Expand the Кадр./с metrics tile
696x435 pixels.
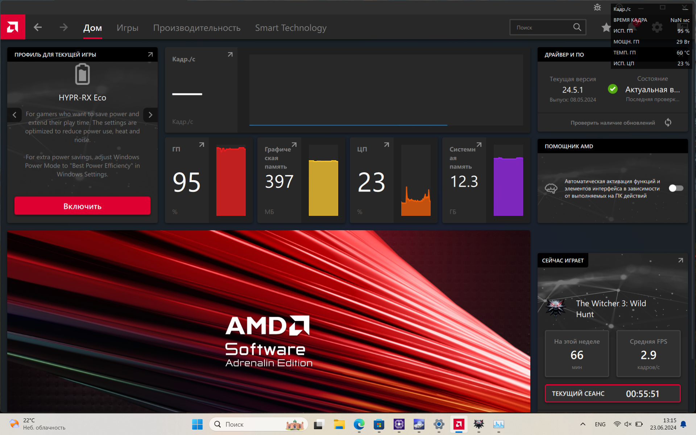point(230,54)
